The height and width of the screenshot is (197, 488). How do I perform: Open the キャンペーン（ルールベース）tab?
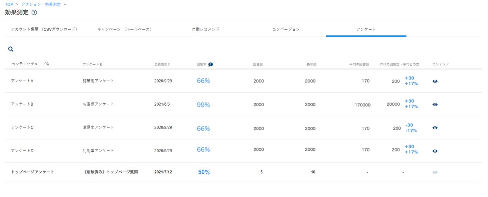(x=125, y=29)
